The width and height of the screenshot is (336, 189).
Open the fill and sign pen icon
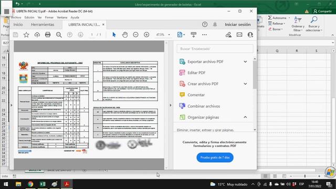(228, 35)
